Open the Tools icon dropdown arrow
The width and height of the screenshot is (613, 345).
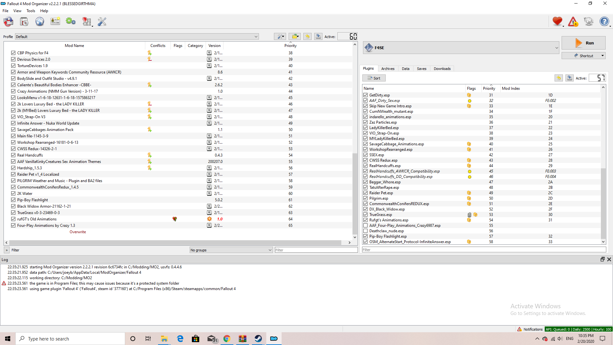[92, 26]
